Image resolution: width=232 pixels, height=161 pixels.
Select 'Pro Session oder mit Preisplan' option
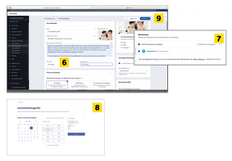click(x=102, y=85)
